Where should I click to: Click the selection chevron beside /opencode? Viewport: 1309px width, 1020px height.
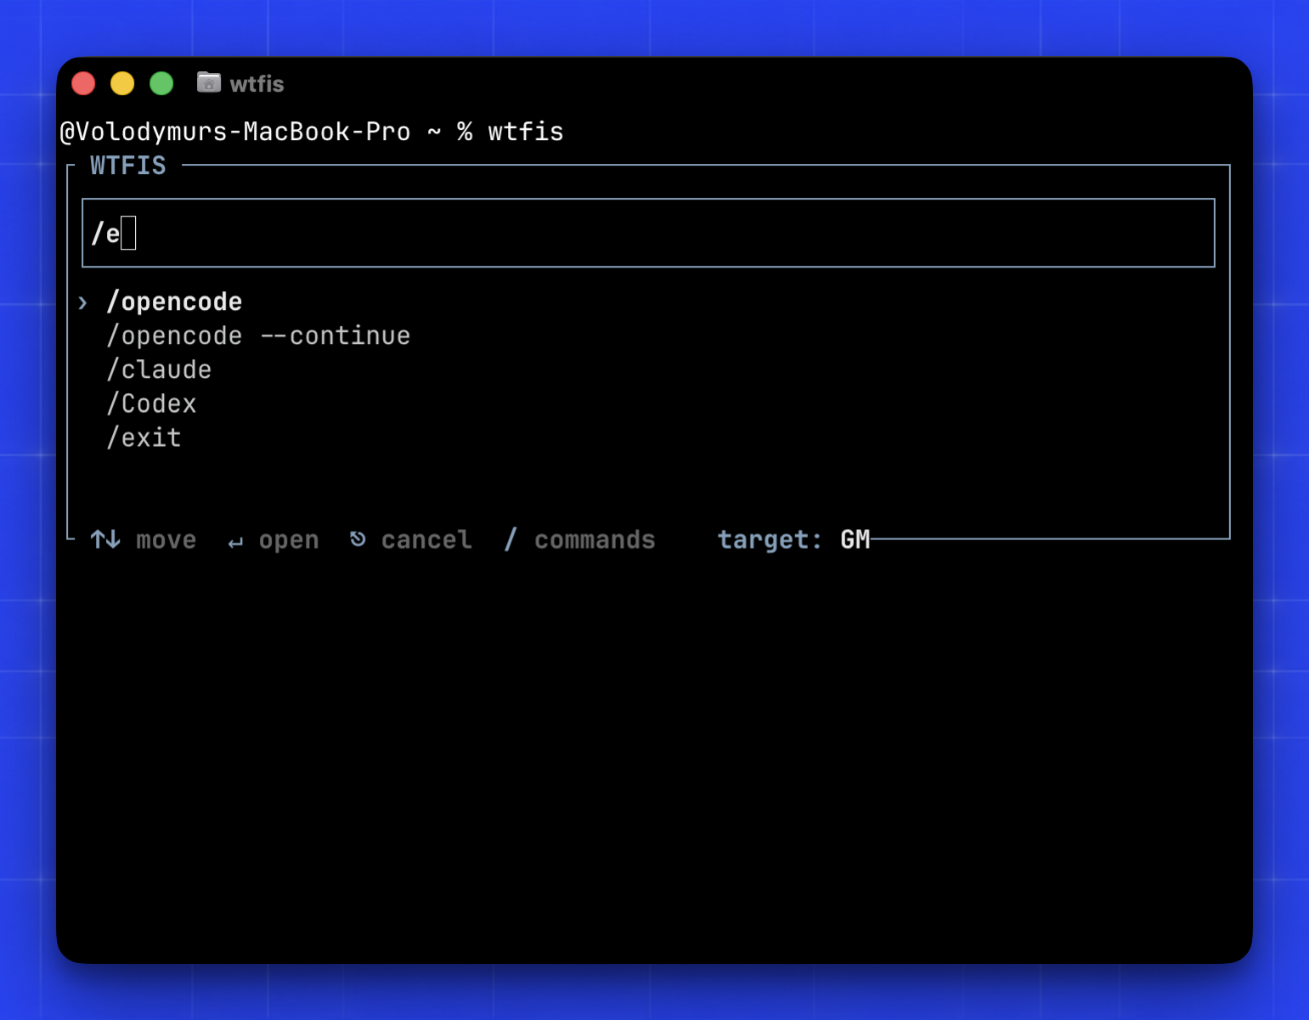pos(82,302)
